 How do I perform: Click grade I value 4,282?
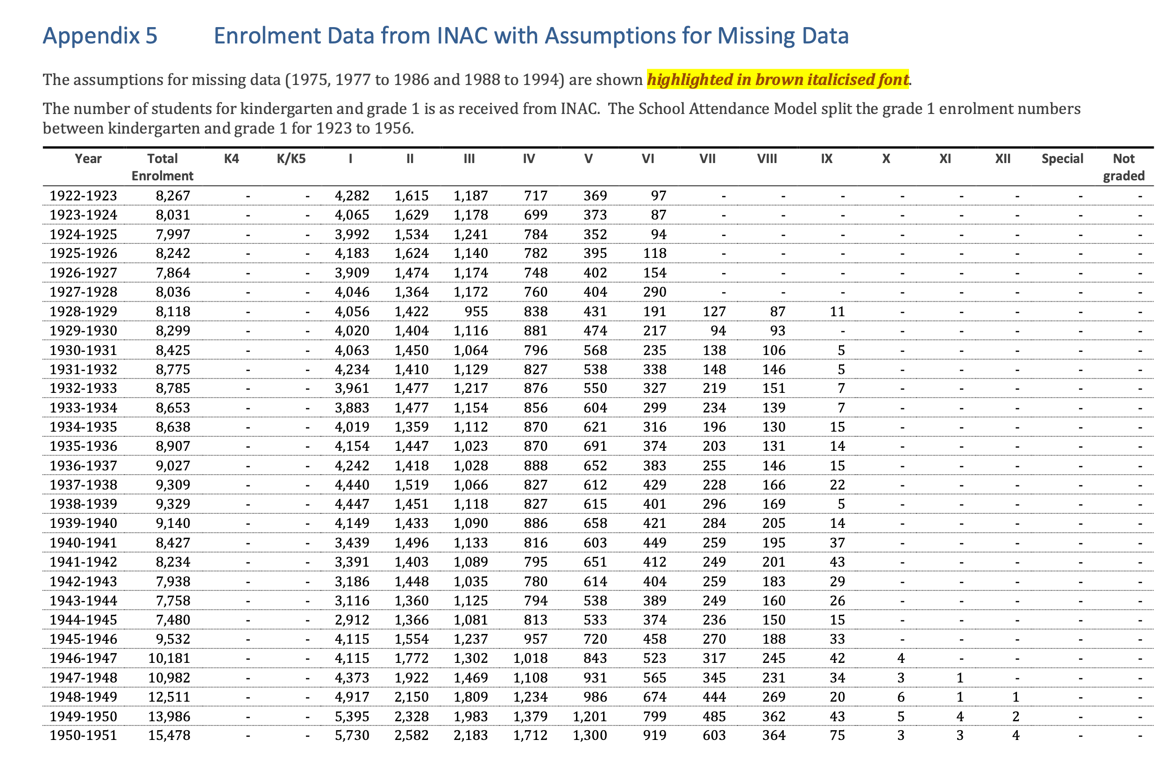pyautogui.click(x=352, y=195)
